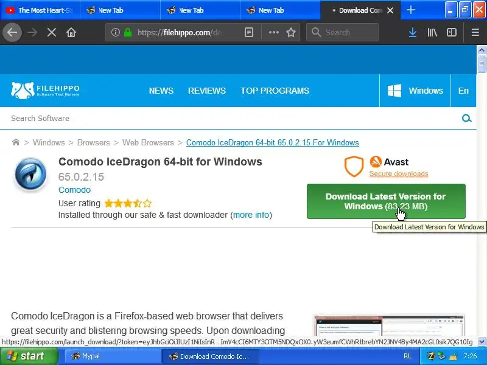Open the REVIEWS menu item
Viewport: 487px width, 365px height.
207,91
